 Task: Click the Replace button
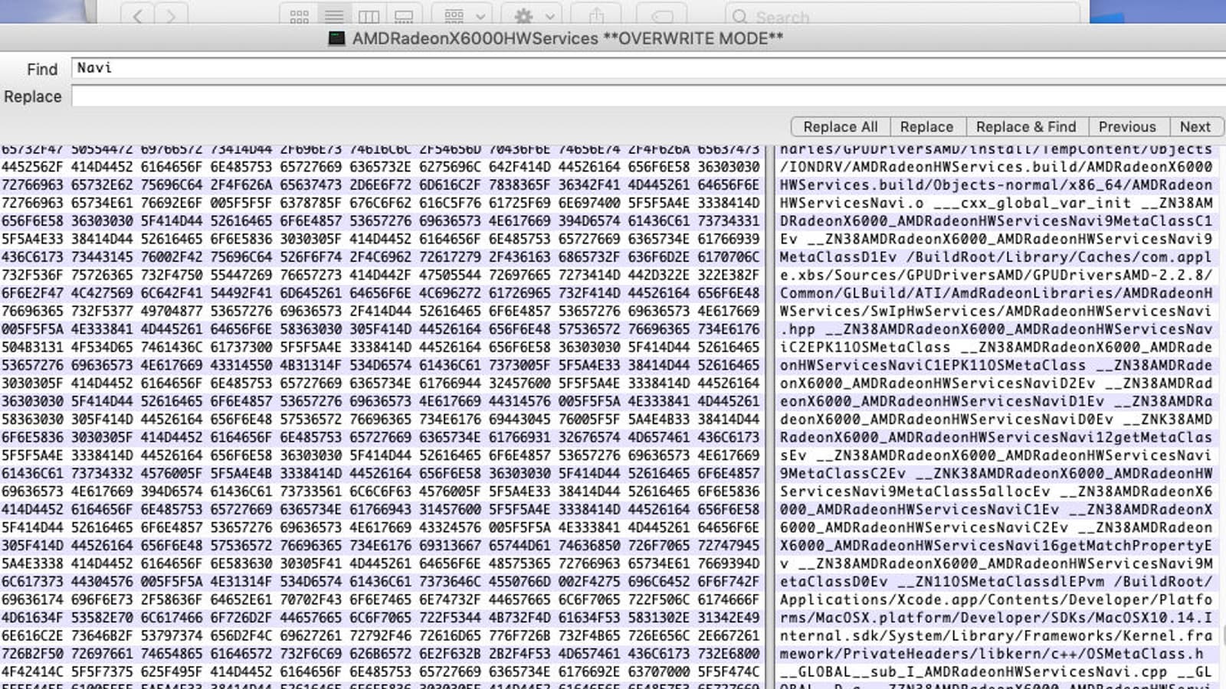point(926,127)
